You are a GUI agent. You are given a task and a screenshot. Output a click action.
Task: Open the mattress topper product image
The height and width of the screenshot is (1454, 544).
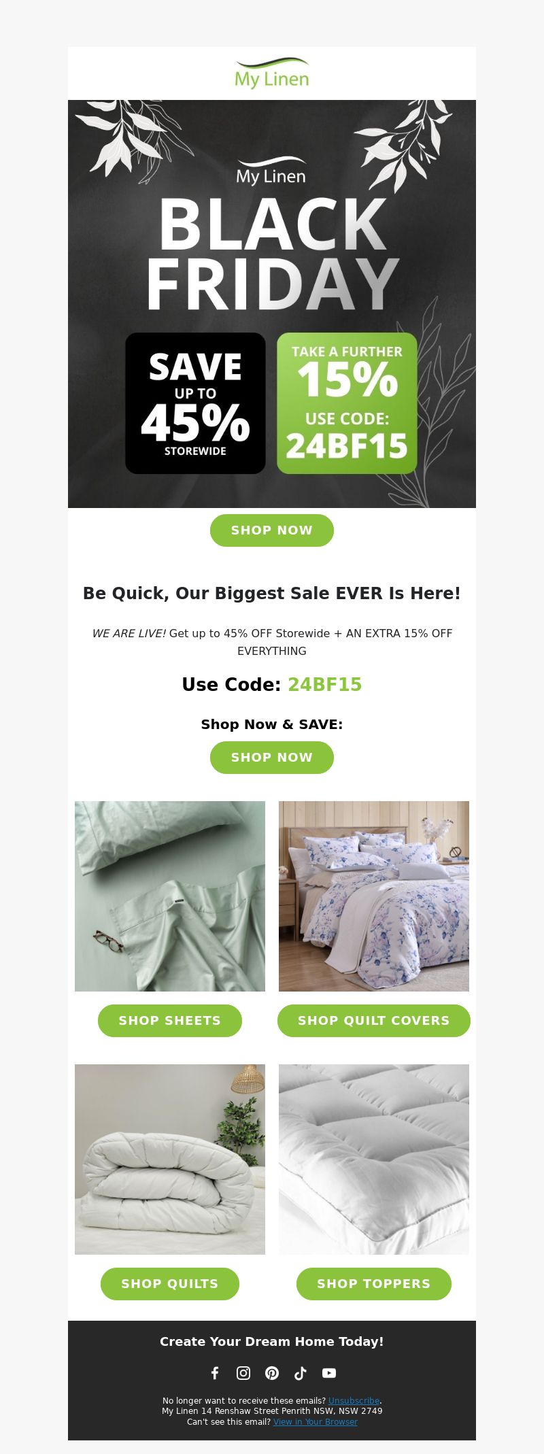pos(374,1160)
